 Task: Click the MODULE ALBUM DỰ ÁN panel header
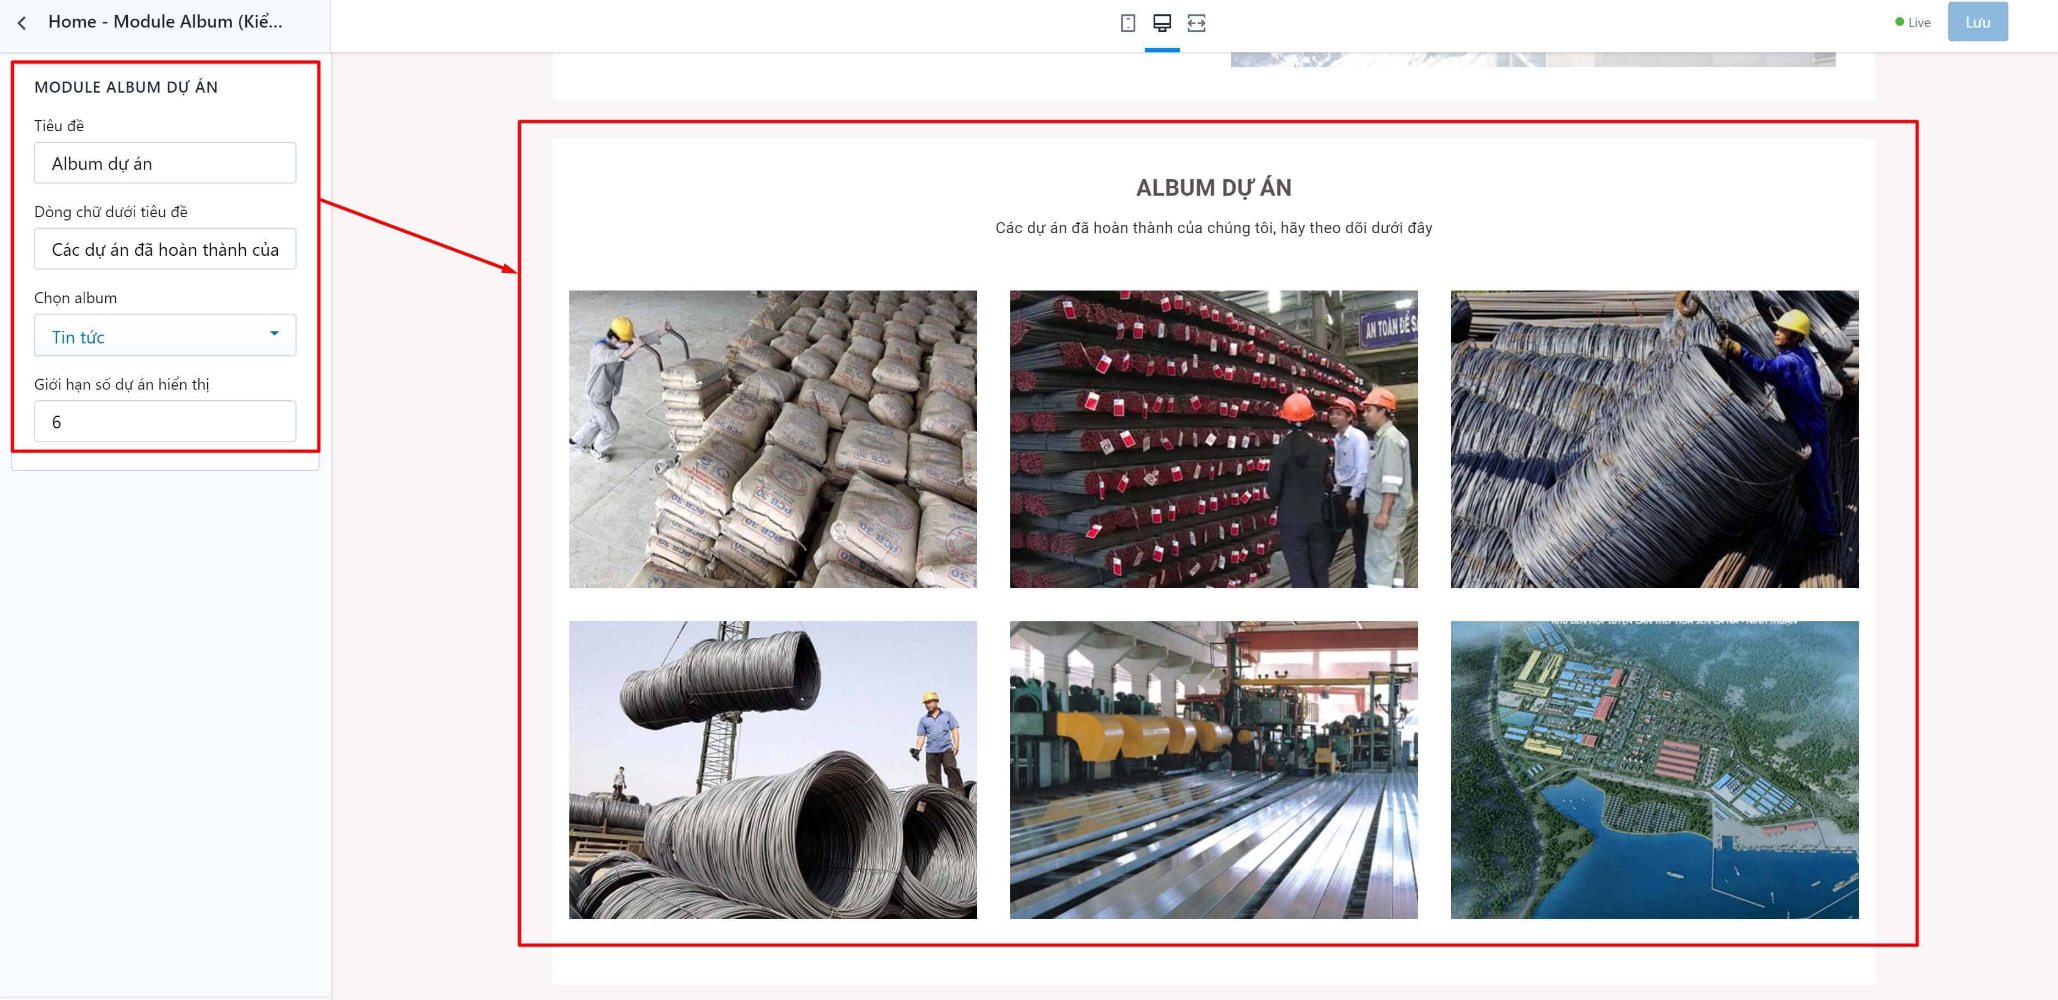tap(126, 87)
